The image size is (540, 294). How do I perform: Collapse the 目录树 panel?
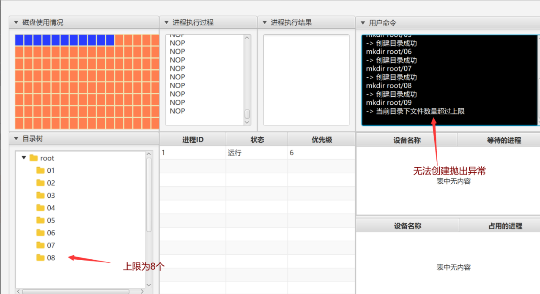point(16,139)
